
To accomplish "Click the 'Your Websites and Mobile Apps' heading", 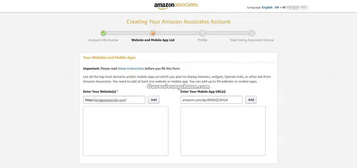I will [109, 58].
